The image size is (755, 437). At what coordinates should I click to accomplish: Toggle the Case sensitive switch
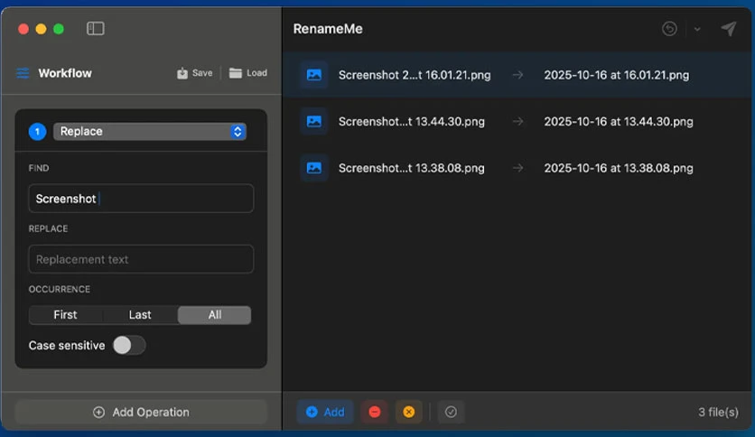click(x=129, y=345)
